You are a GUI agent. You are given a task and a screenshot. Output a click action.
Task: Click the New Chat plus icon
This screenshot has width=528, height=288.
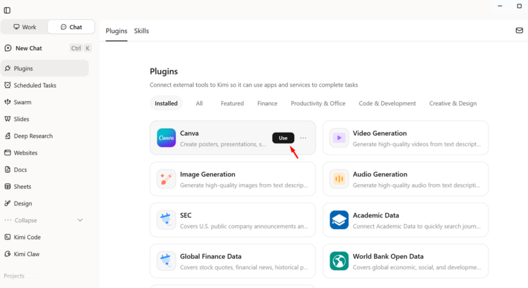[8, 48]
